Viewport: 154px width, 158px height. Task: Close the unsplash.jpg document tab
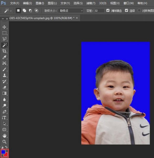point(77,18)
